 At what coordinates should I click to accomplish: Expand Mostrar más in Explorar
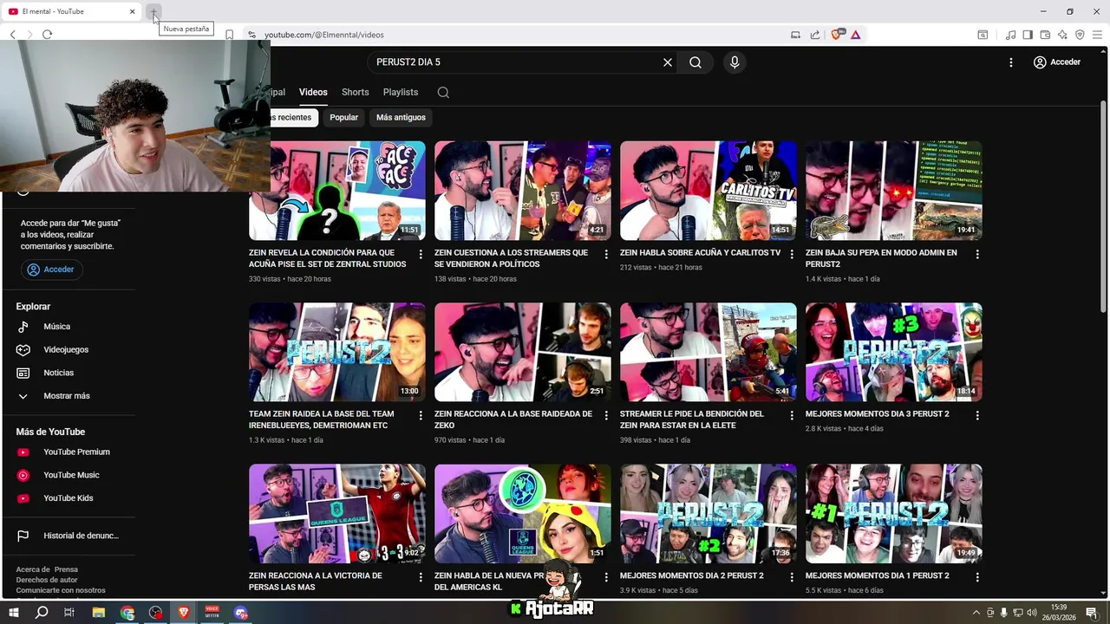pyautogui.click(x=68, y=396)
